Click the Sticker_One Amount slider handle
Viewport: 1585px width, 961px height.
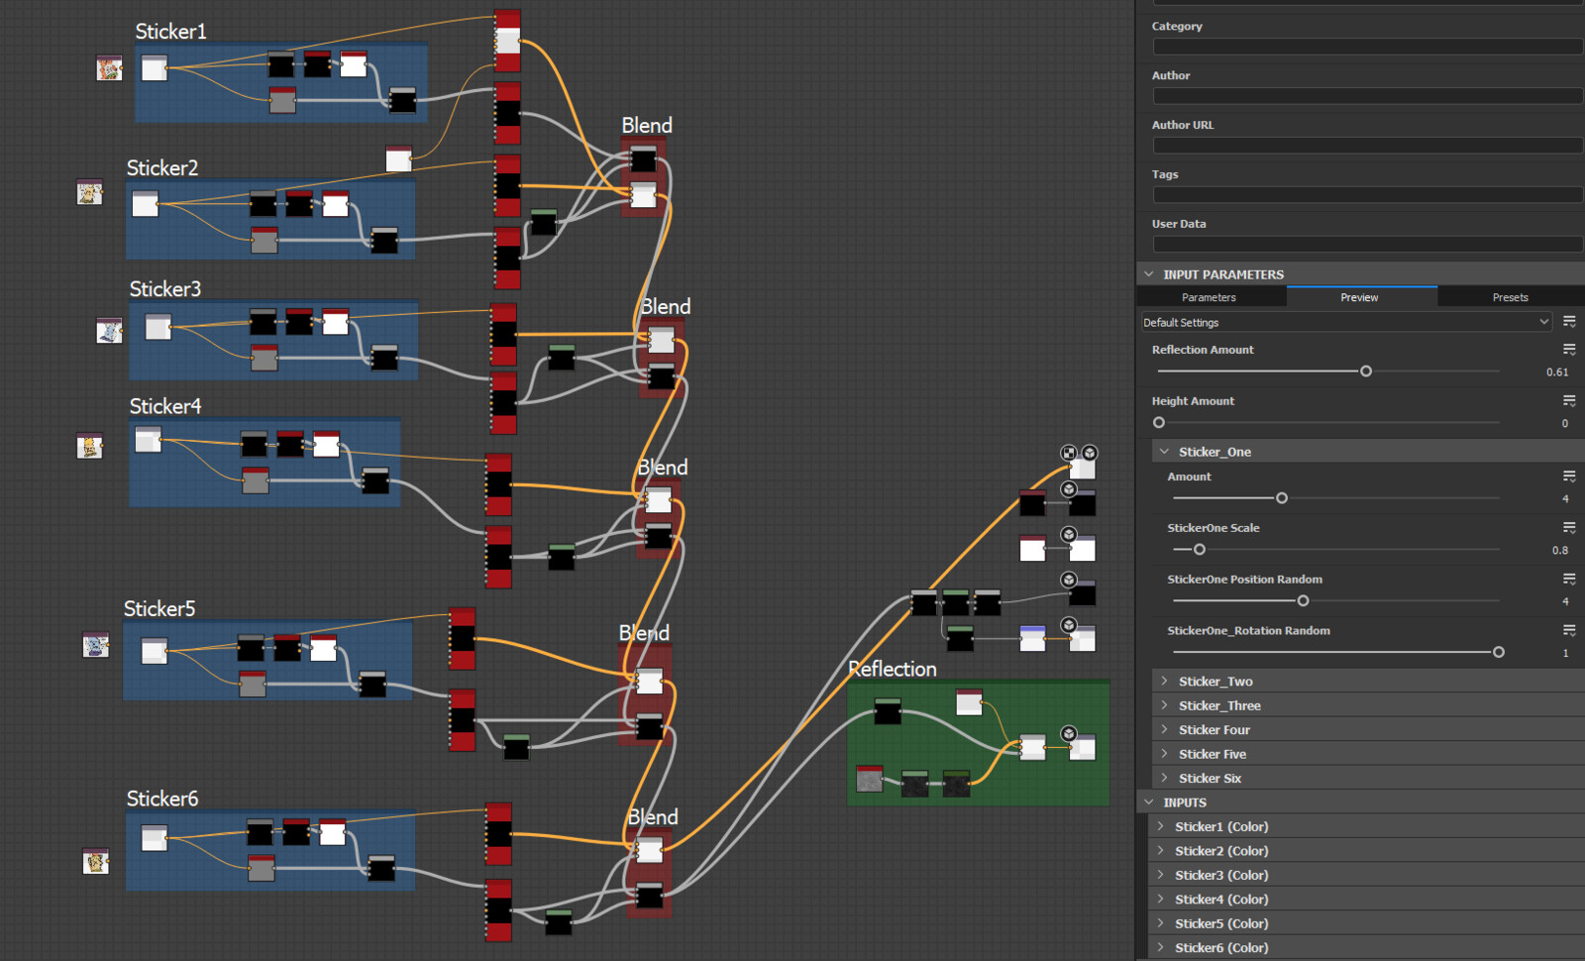[x=1282, y=498]
